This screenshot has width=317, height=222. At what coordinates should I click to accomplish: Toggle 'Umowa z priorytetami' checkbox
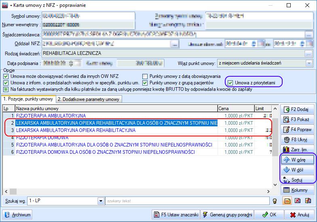pos(230,83)
